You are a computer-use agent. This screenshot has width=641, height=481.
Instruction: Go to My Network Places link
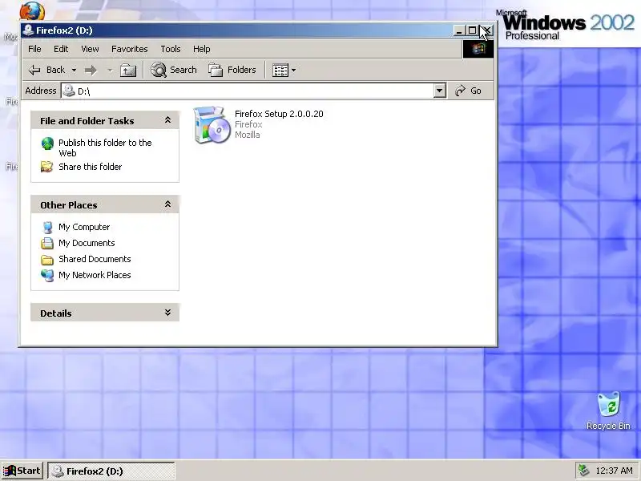pos(95,275)
